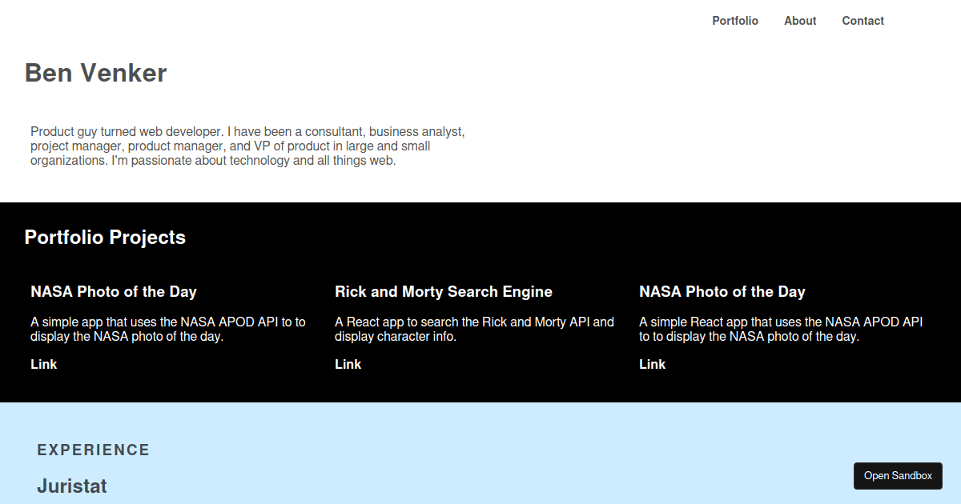Viewport: 961px width, 504px height.
Task: Click the EXPERIENCE section heading
Action: pyautogui.click(x=93, y=450)
